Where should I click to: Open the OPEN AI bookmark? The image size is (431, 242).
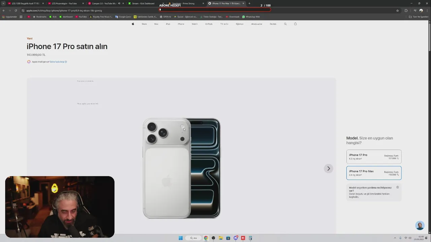point(165,17)
